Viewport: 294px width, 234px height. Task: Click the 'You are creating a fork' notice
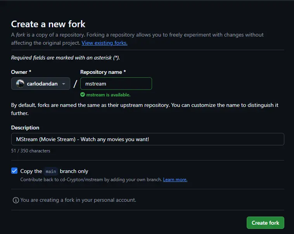point(78,200)
